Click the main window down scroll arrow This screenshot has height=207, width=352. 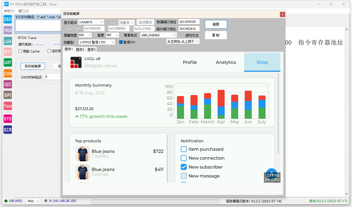click(346, 194)
